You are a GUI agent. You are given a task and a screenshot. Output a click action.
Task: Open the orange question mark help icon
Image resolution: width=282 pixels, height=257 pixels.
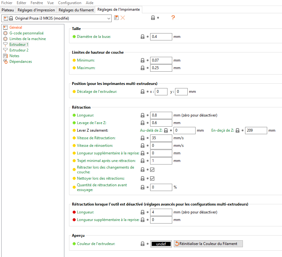tap(173, 18)
